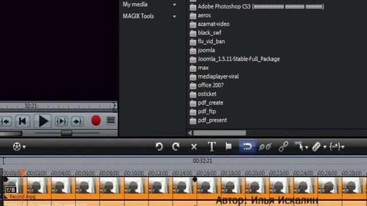Undo the last action
Image resolution: width=367 pixels, height=206 pixels.
[159, 146]
